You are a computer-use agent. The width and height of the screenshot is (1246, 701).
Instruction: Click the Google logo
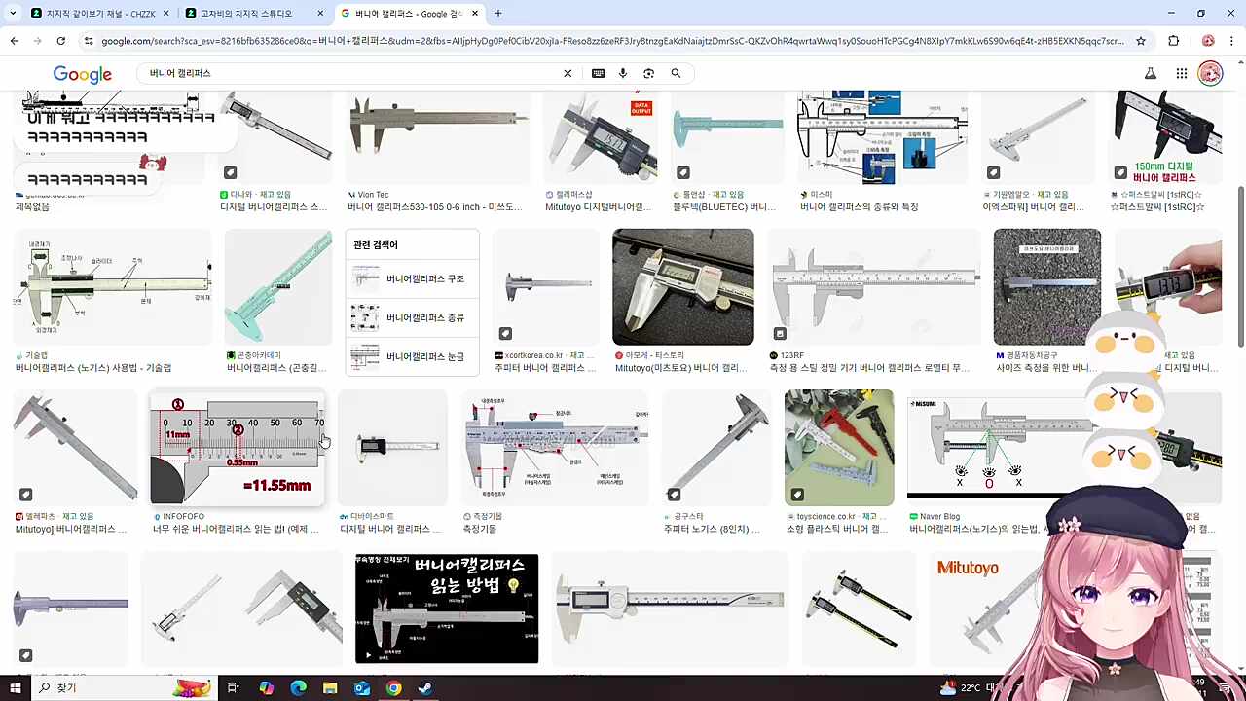(83, 74)
